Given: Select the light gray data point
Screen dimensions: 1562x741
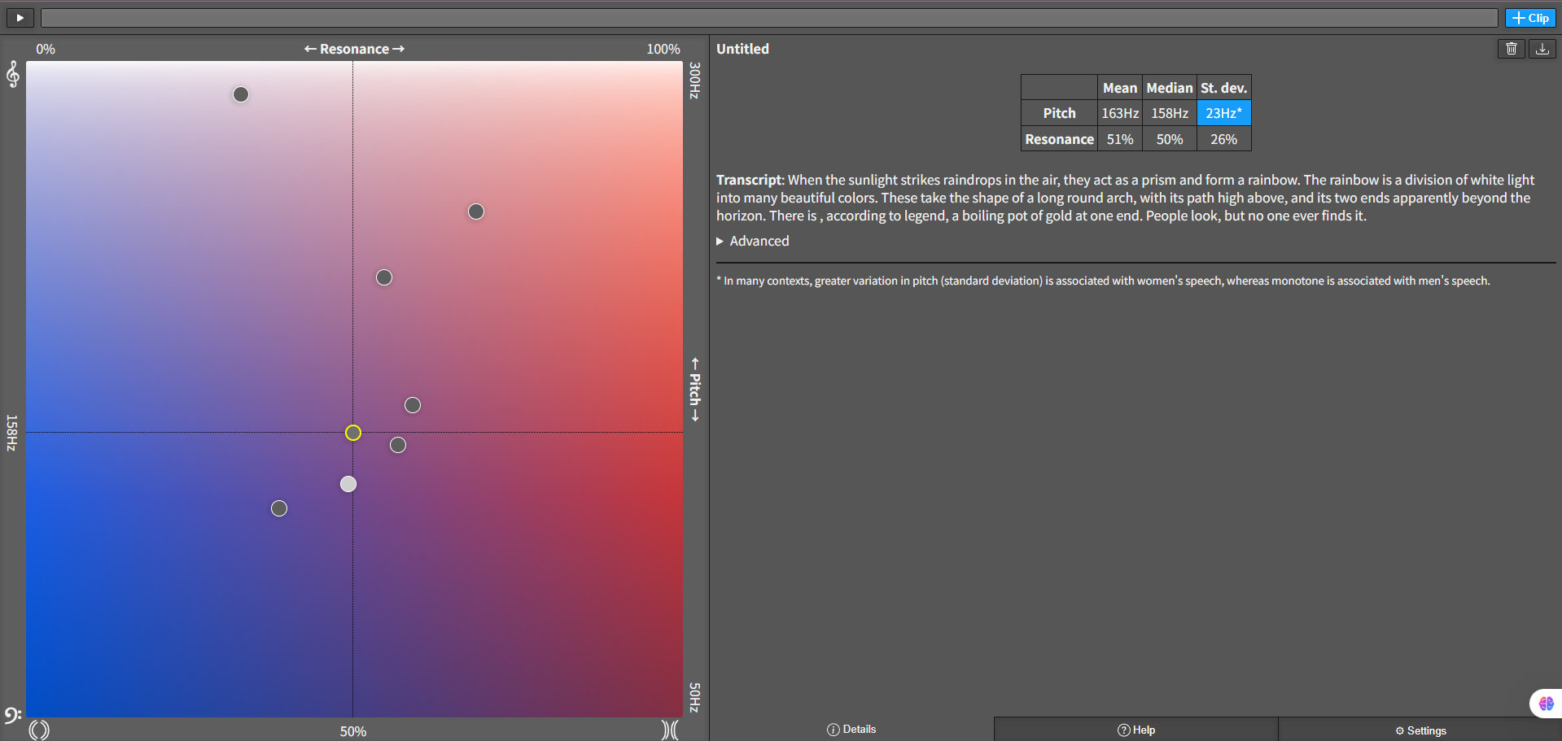Looking at the screenshot, I should (x=348, y=484).
